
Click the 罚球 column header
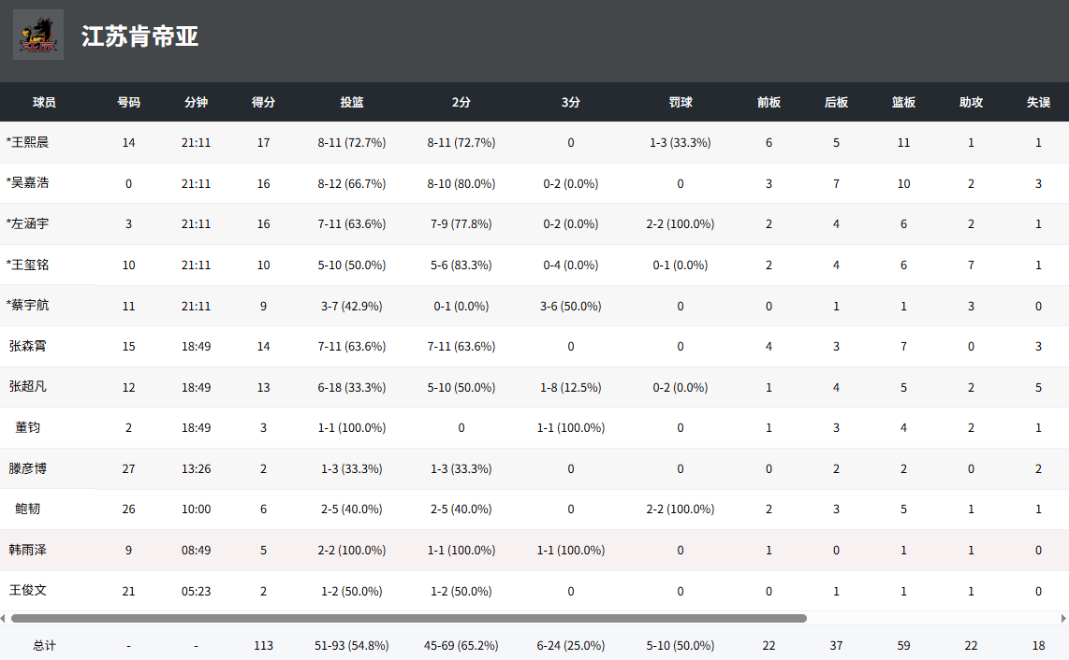pyautogui.click(x=681, y=102)
